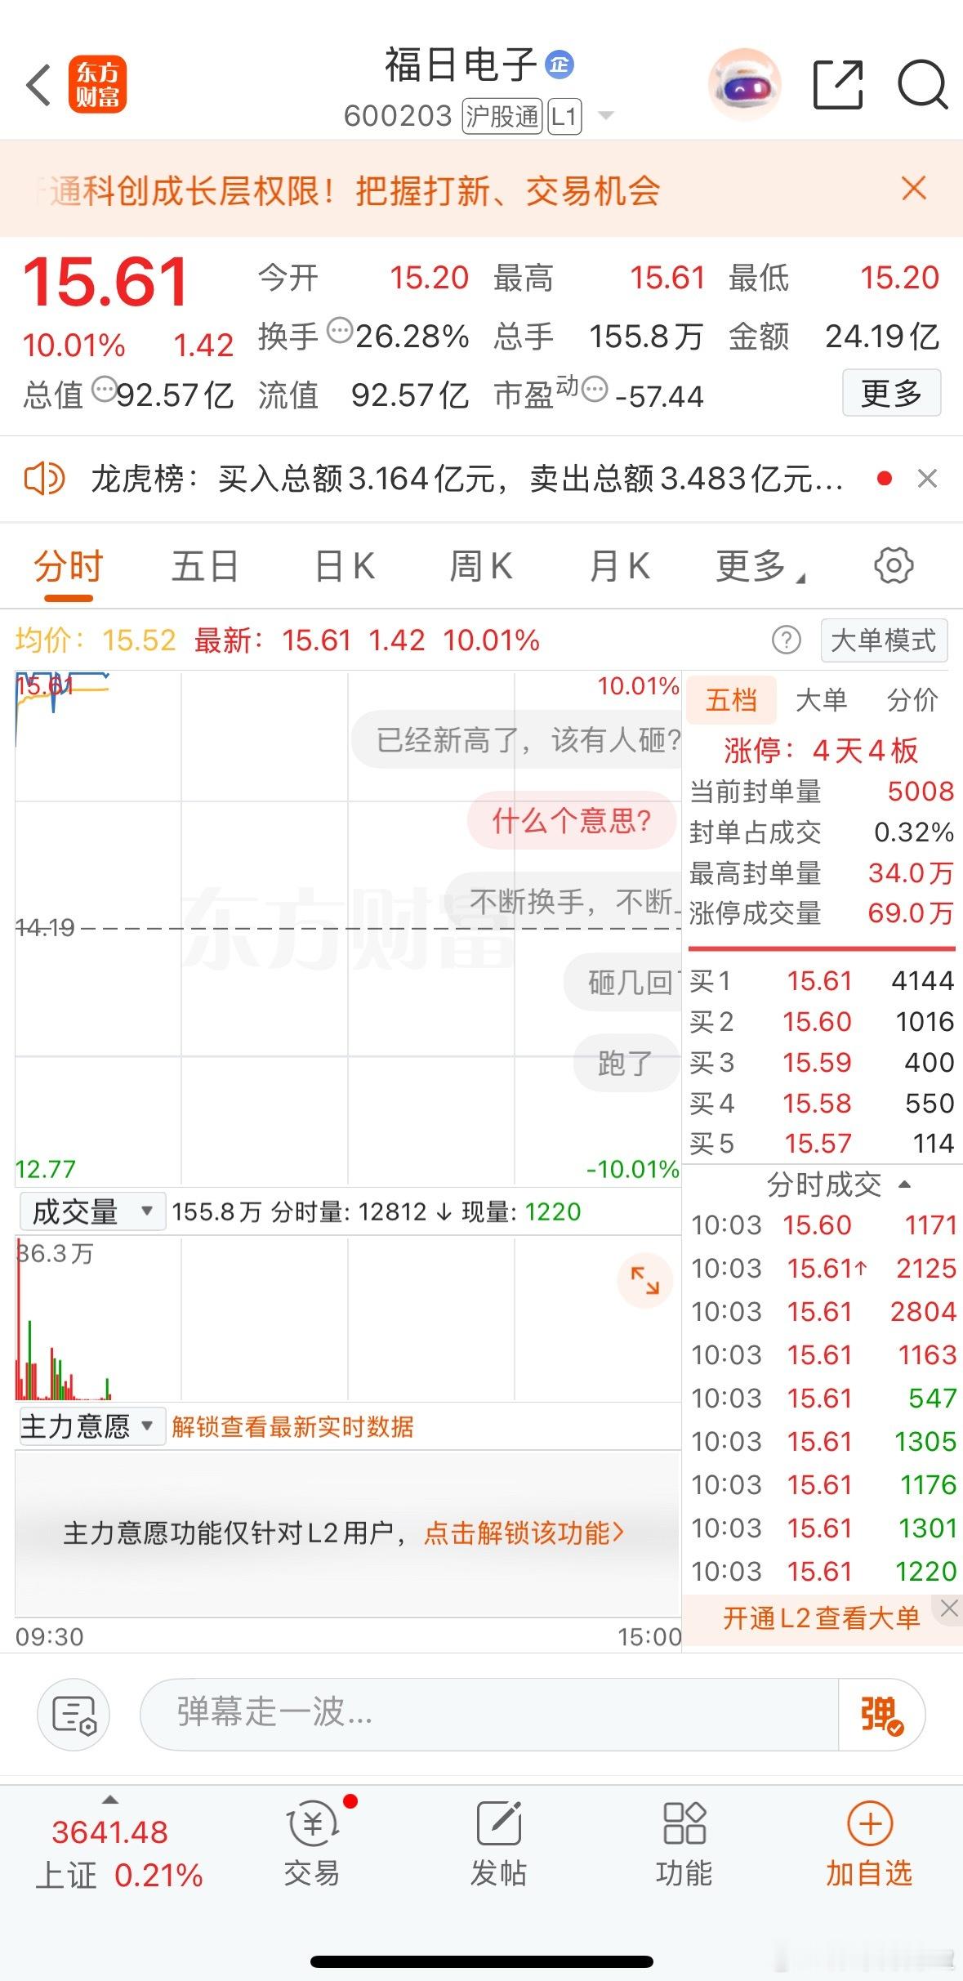
Task: Expand the dropdown arrow beside L1
Action: tap(606, 115)
